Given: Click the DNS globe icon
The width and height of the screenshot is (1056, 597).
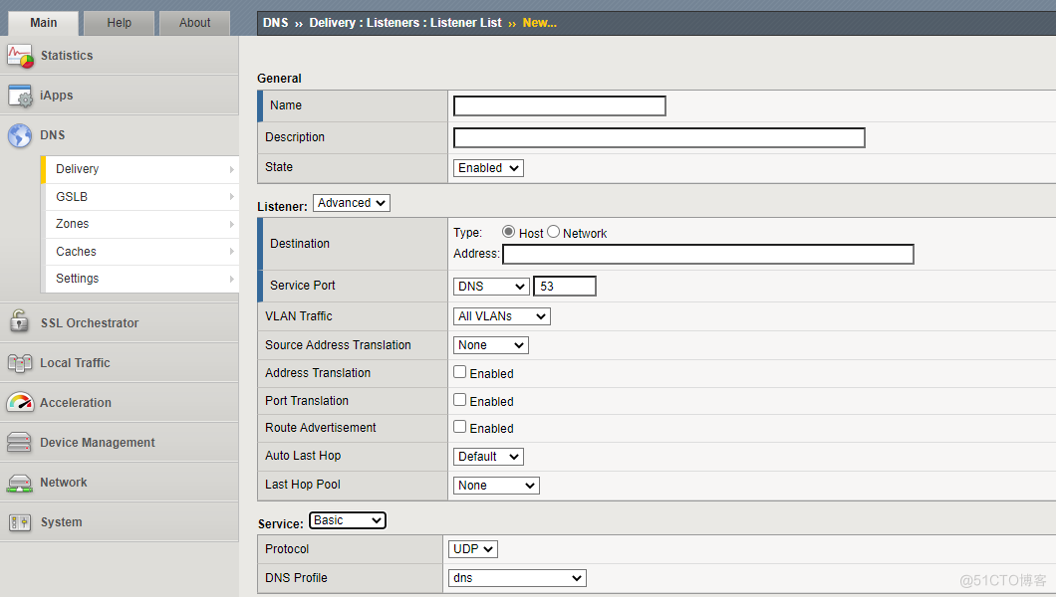Looking at the screenshot, I should coord(20,135).
